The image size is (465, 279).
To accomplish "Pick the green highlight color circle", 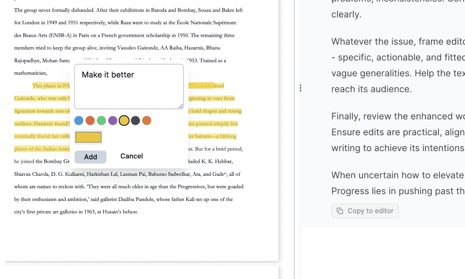I will (101, 121).
